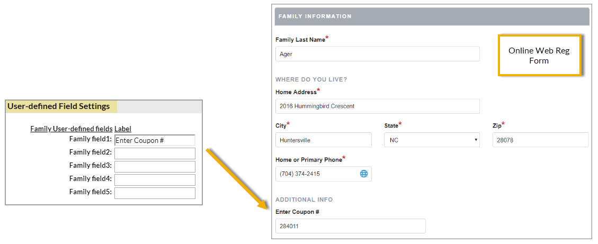Click the City field containing Huntersville
This screenshot has width=598, height=244.
pos(324,140)
